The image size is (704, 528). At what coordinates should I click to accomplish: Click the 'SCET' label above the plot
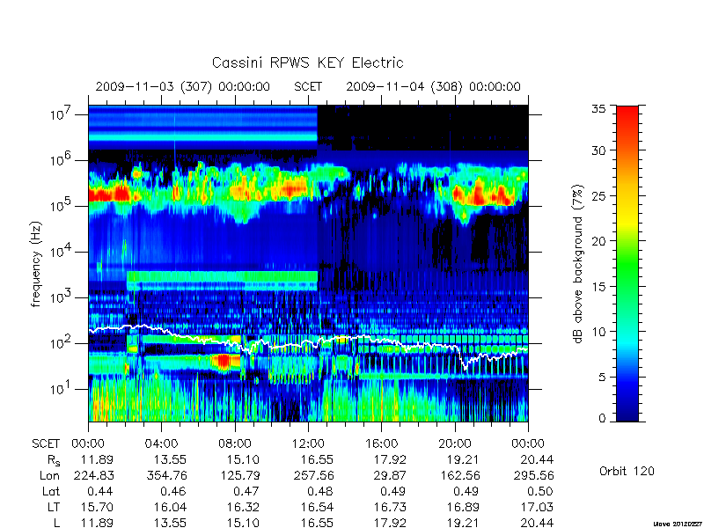308,86
